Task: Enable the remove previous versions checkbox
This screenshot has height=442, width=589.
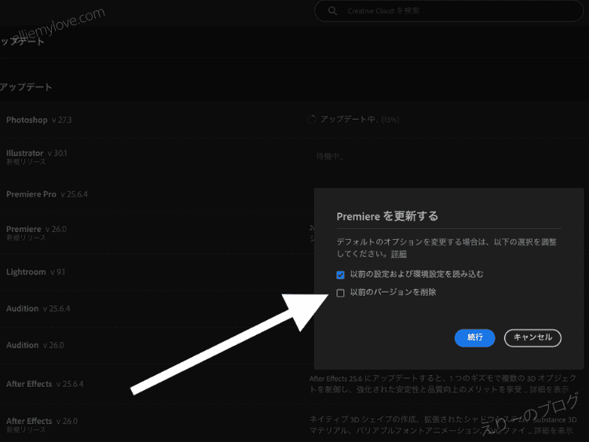Action: tap(340, 293)
